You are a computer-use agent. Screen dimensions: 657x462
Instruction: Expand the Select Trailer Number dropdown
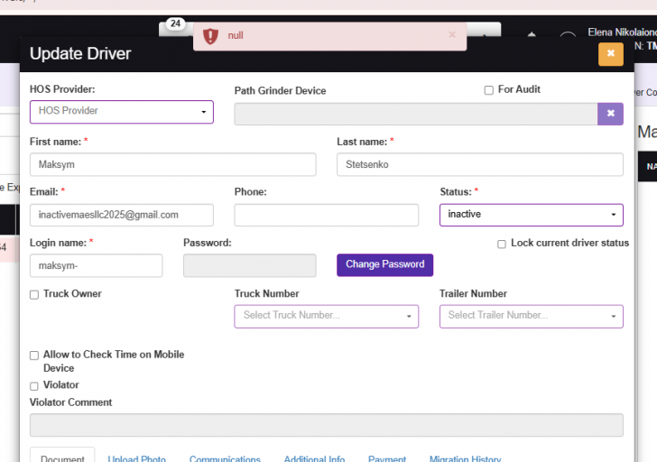pos(532,316)
